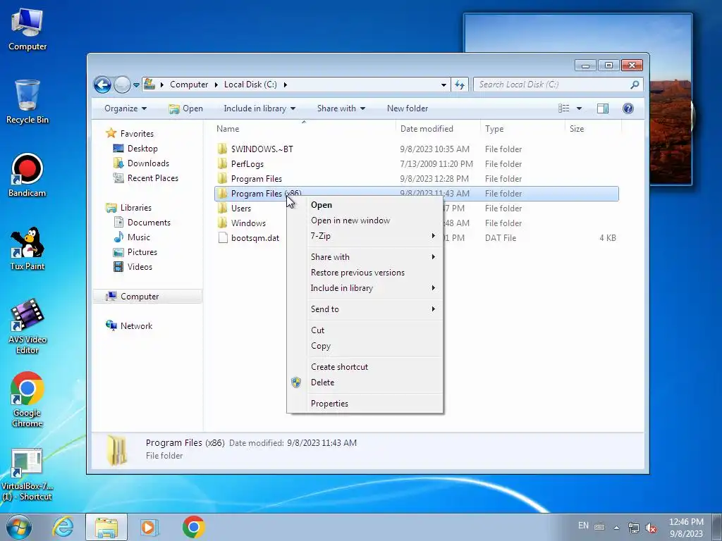Open the view options dropdown arrow
The image size is (722, 541).
pos(580,108)
